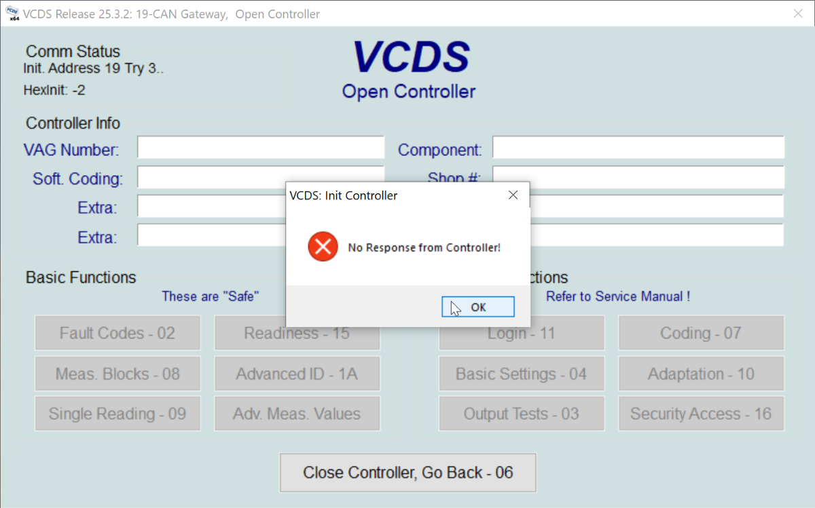Click OK in the Init Controller dialog

477,307
